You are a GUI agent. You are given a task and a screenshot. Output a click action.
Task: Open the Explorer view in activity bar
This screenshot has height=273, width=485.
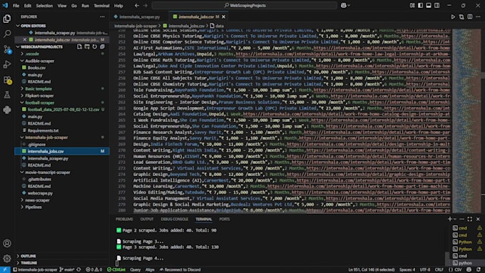click(7, 19)
